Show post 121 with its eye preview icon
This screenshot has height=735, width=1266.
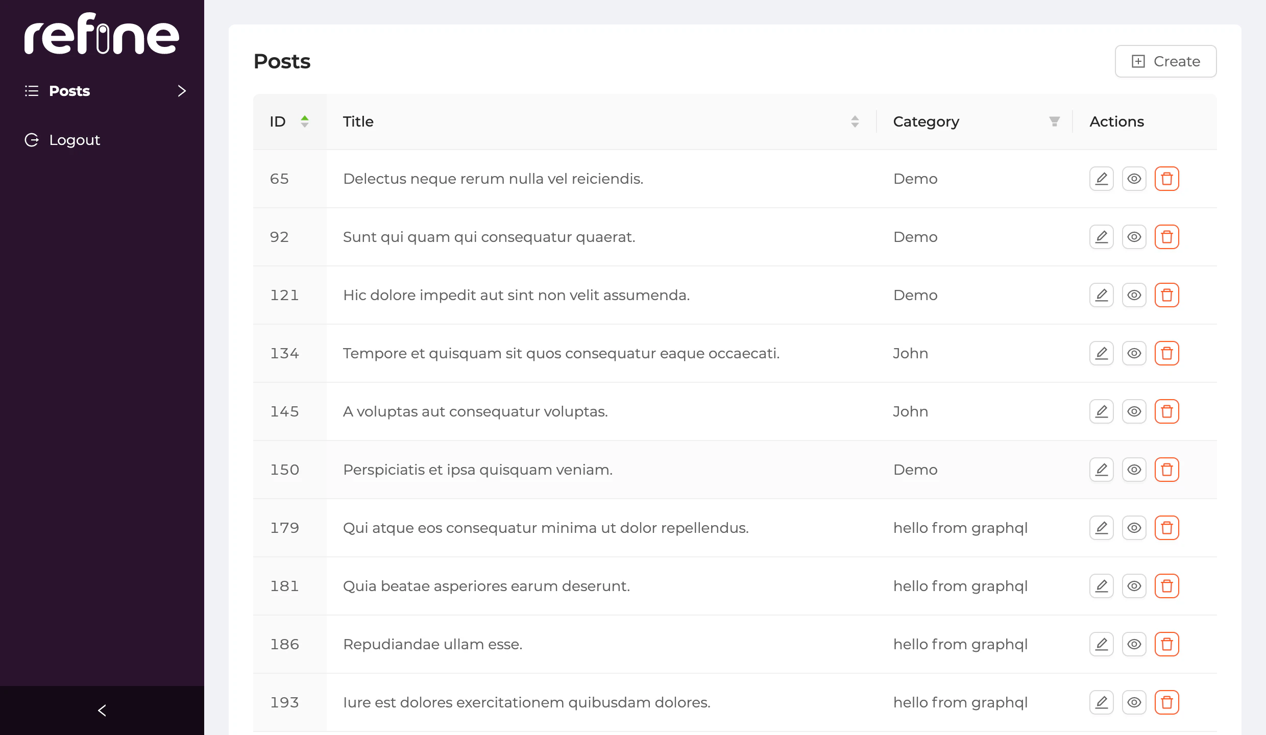click(1134, 295)
